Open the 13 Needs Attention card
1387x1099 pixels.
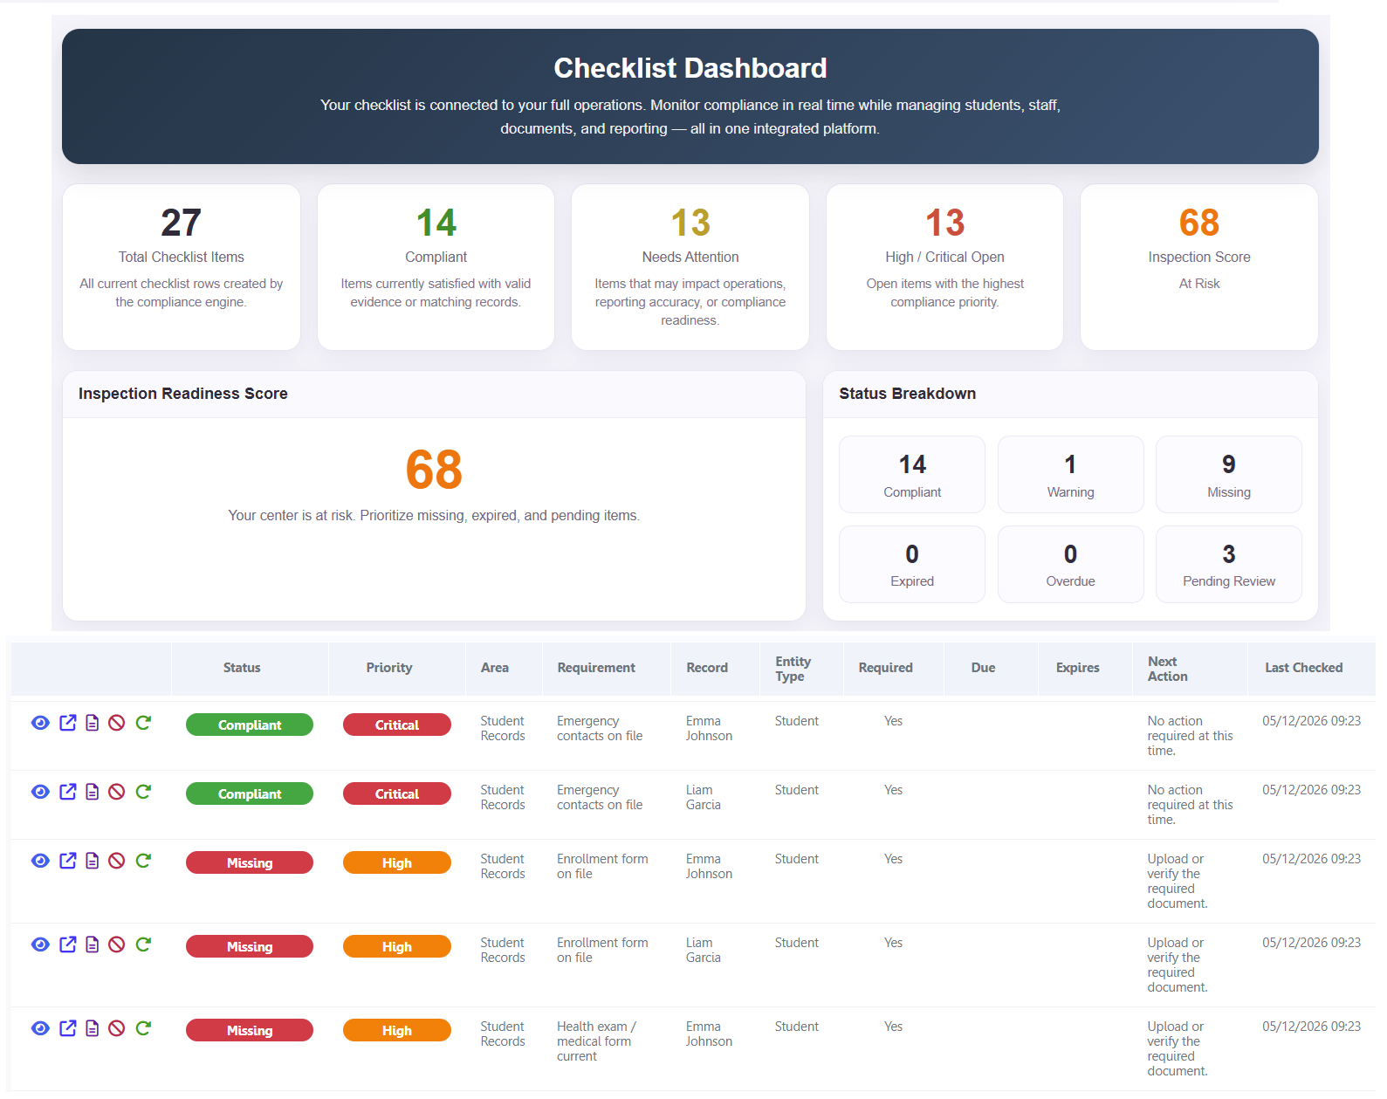point(690,267)
